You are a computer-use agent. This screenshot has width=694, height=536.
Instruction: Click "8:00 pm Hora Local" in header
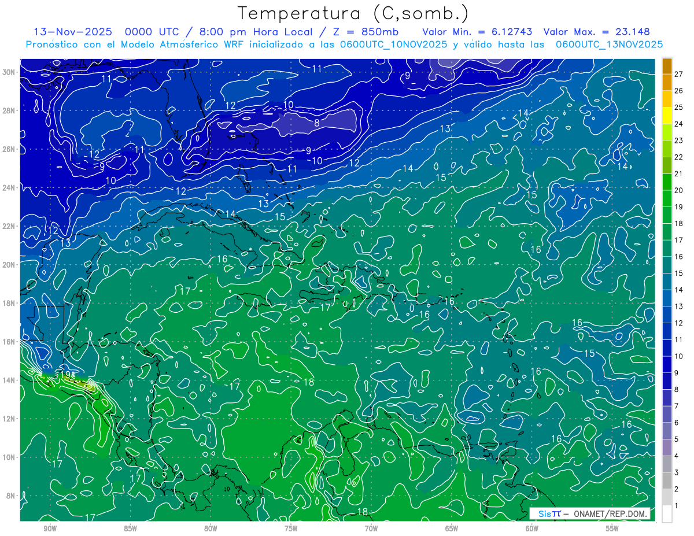click(x=257, y=32)
